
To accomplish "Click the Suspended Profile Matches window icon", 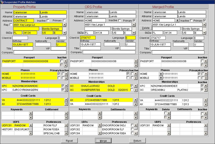I will coord(2,2).
